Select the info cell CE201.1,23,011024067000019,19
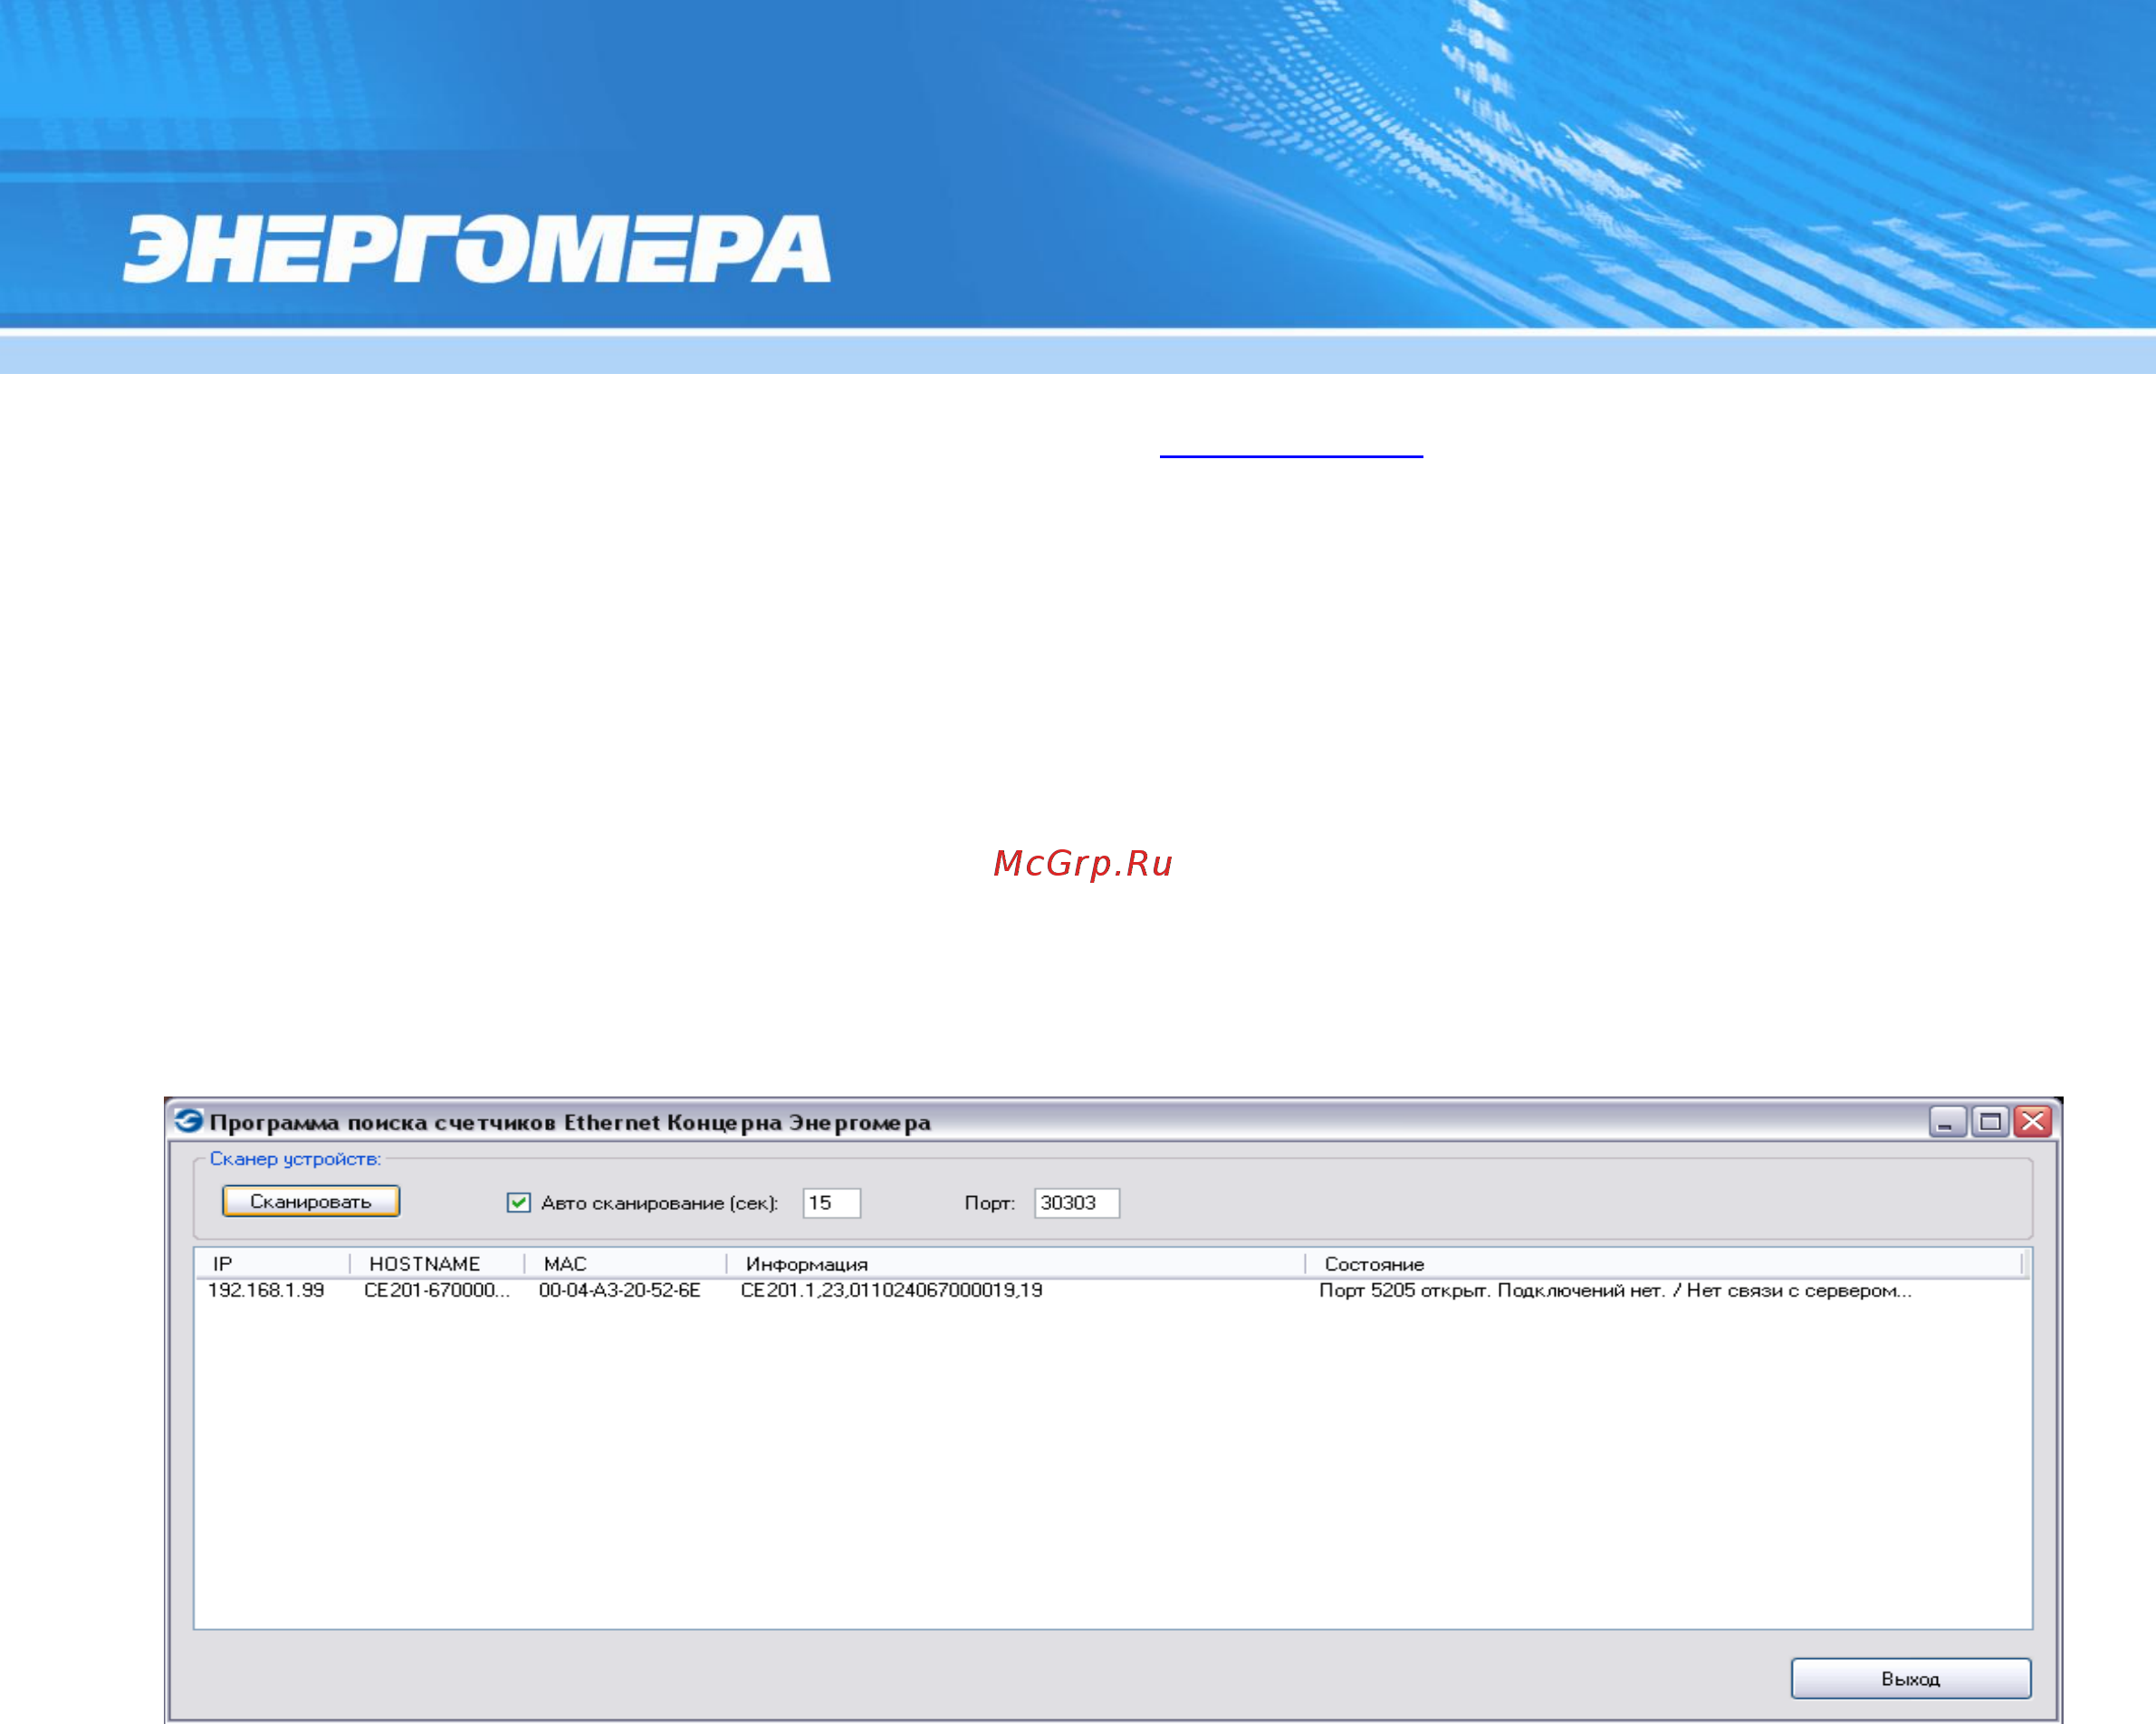The image size is (2156, 1724). [891, 1290]
